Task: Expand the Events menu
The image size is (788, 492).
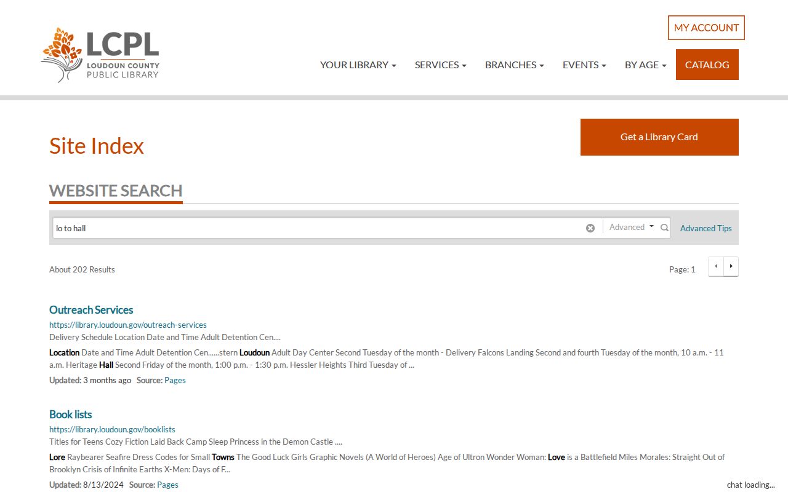Action: (584, 65)
